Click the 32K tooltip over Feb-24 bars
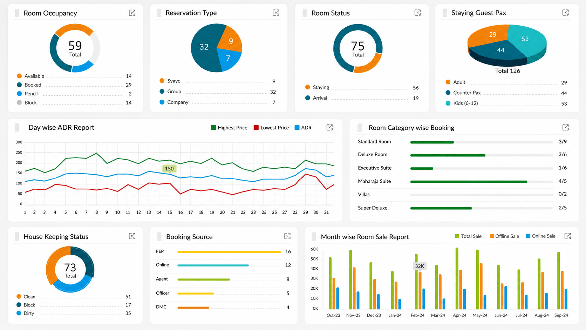This screenshot has width=586, height=330. (420, 266)
